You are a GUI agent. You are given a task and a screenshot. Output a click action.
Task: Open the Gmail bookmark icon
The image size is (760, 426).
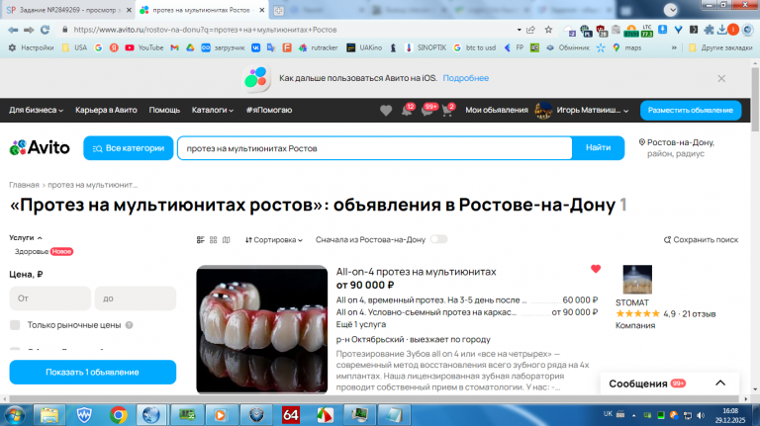point(174,47)
